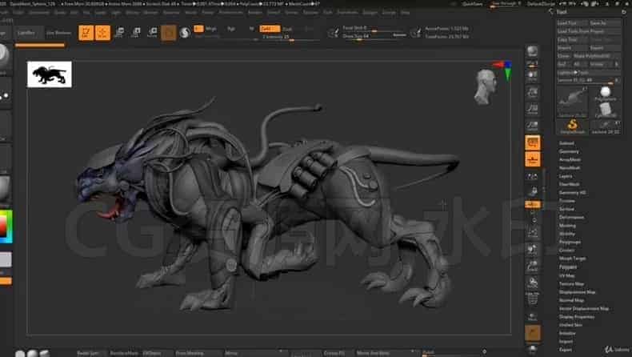Viewport: 632px width, 357px height.
Task: Toggle Live Boolean mode
Action: [x=58, y=33]
